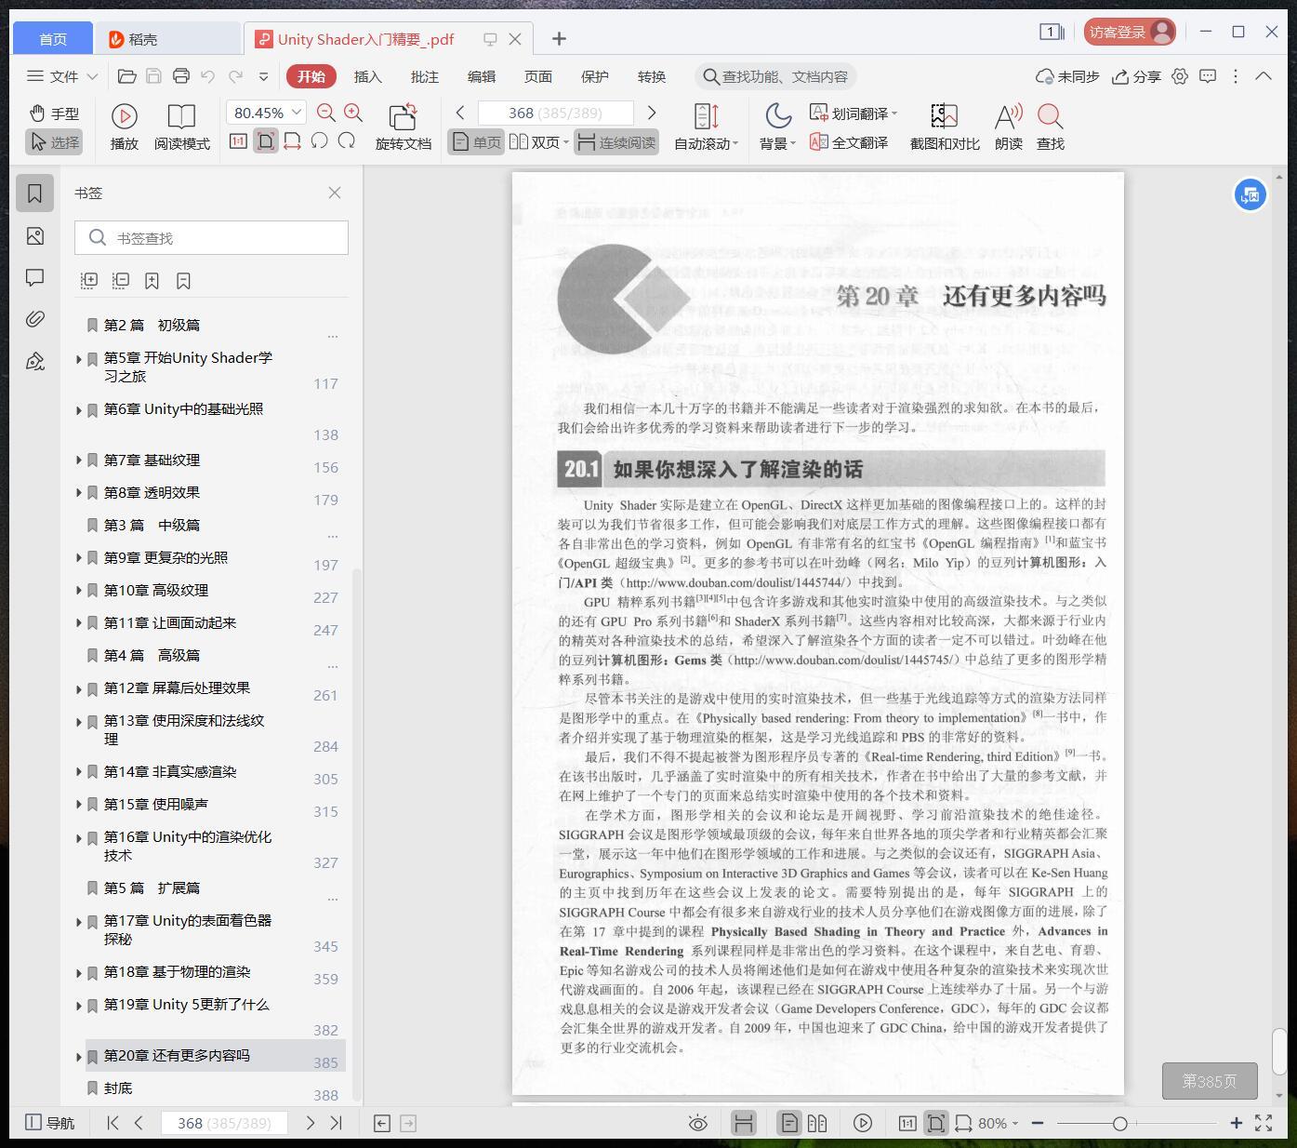The height and width of the screenshot is (1148, 1297).
Task: Enter 阅读模式 reading mode
Action: [x=181, y=127]
